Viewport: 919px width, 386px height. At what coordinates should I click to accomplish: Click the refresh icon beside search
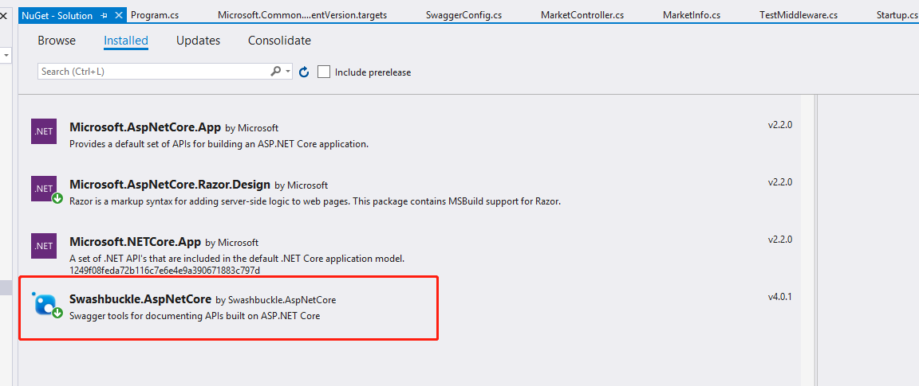click(x=304, y=72)
